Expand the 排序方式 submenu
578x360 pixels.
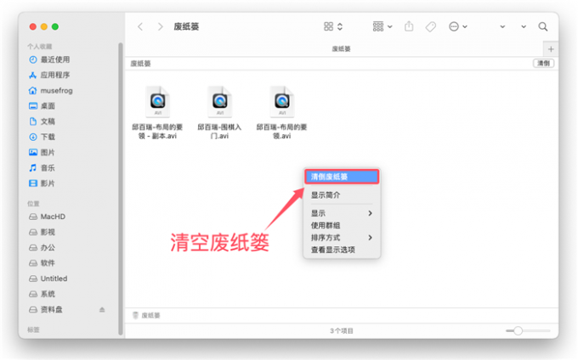[x=342, y=238]
